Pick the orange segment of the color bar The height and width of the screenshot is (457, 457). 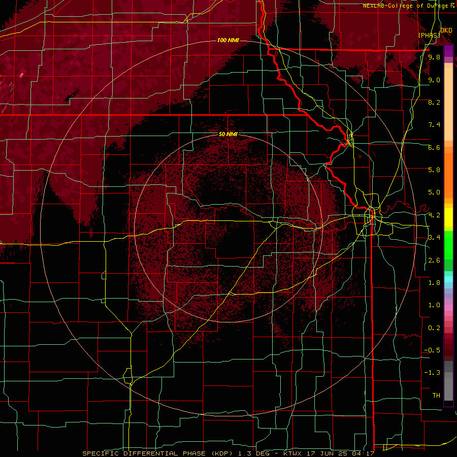[x=448, y=175]
